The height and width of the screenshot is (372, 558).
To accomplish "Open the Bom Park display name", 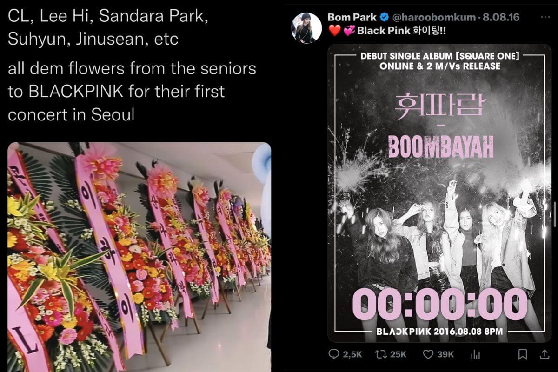I will click(x=352, y=17).
